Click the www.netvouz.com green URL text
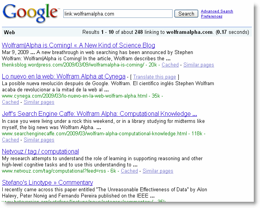260x208 pixels. click(54, 171)
